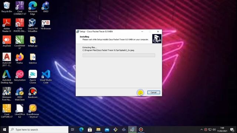Open LibreOffice 6.2 desktop shortcut
This screenshot has width=237, height=133.
point(20,111)
